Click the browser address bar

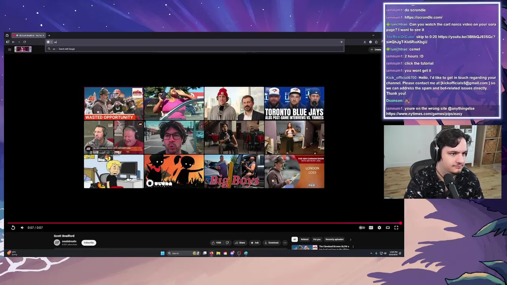[194, 42]
